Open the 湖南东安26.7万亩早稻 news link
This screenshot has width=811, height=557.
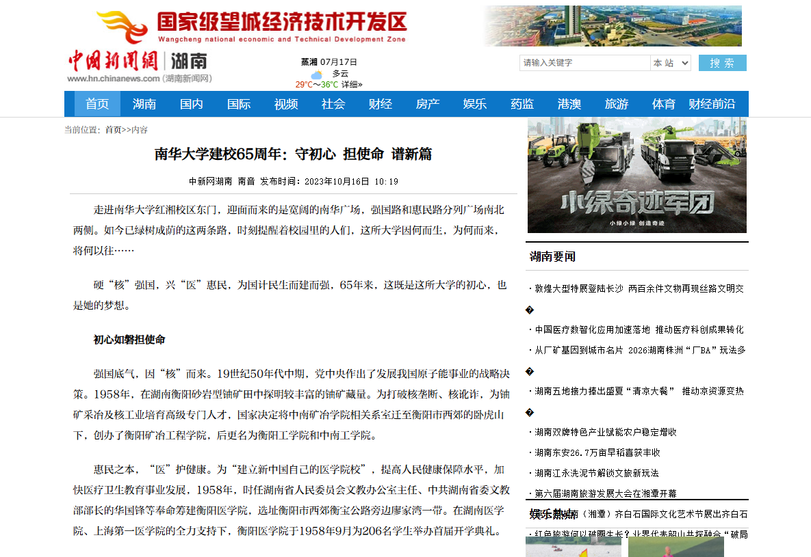[x=597, y=452]
